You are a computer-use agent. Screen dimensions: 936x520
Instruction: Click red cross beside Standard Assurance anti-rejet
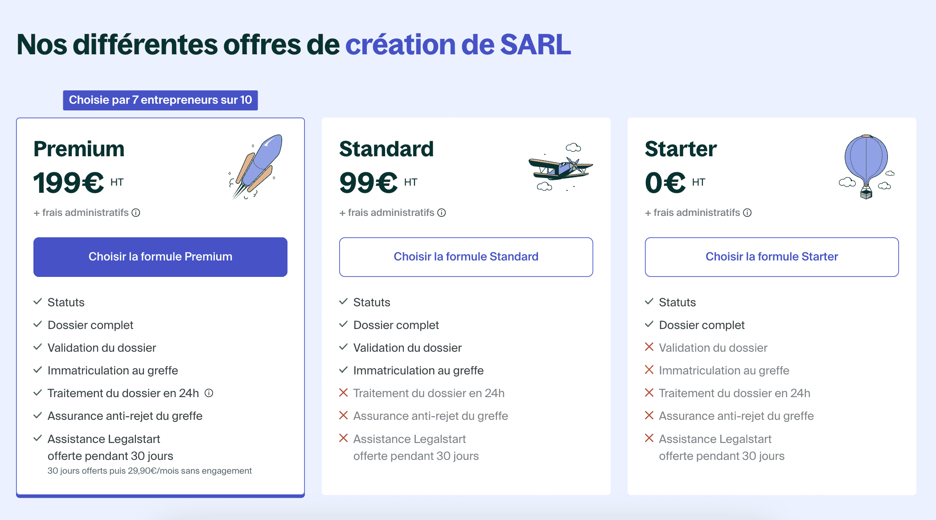343,415
